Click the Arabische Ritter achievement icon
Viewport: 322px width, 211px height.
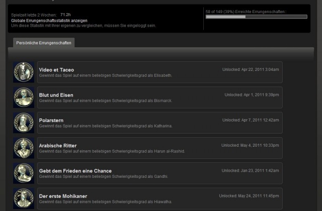[x=23, y=148]
